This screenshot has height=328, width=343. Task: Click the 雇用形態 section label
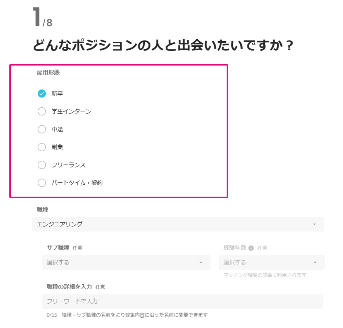point(48,72)
